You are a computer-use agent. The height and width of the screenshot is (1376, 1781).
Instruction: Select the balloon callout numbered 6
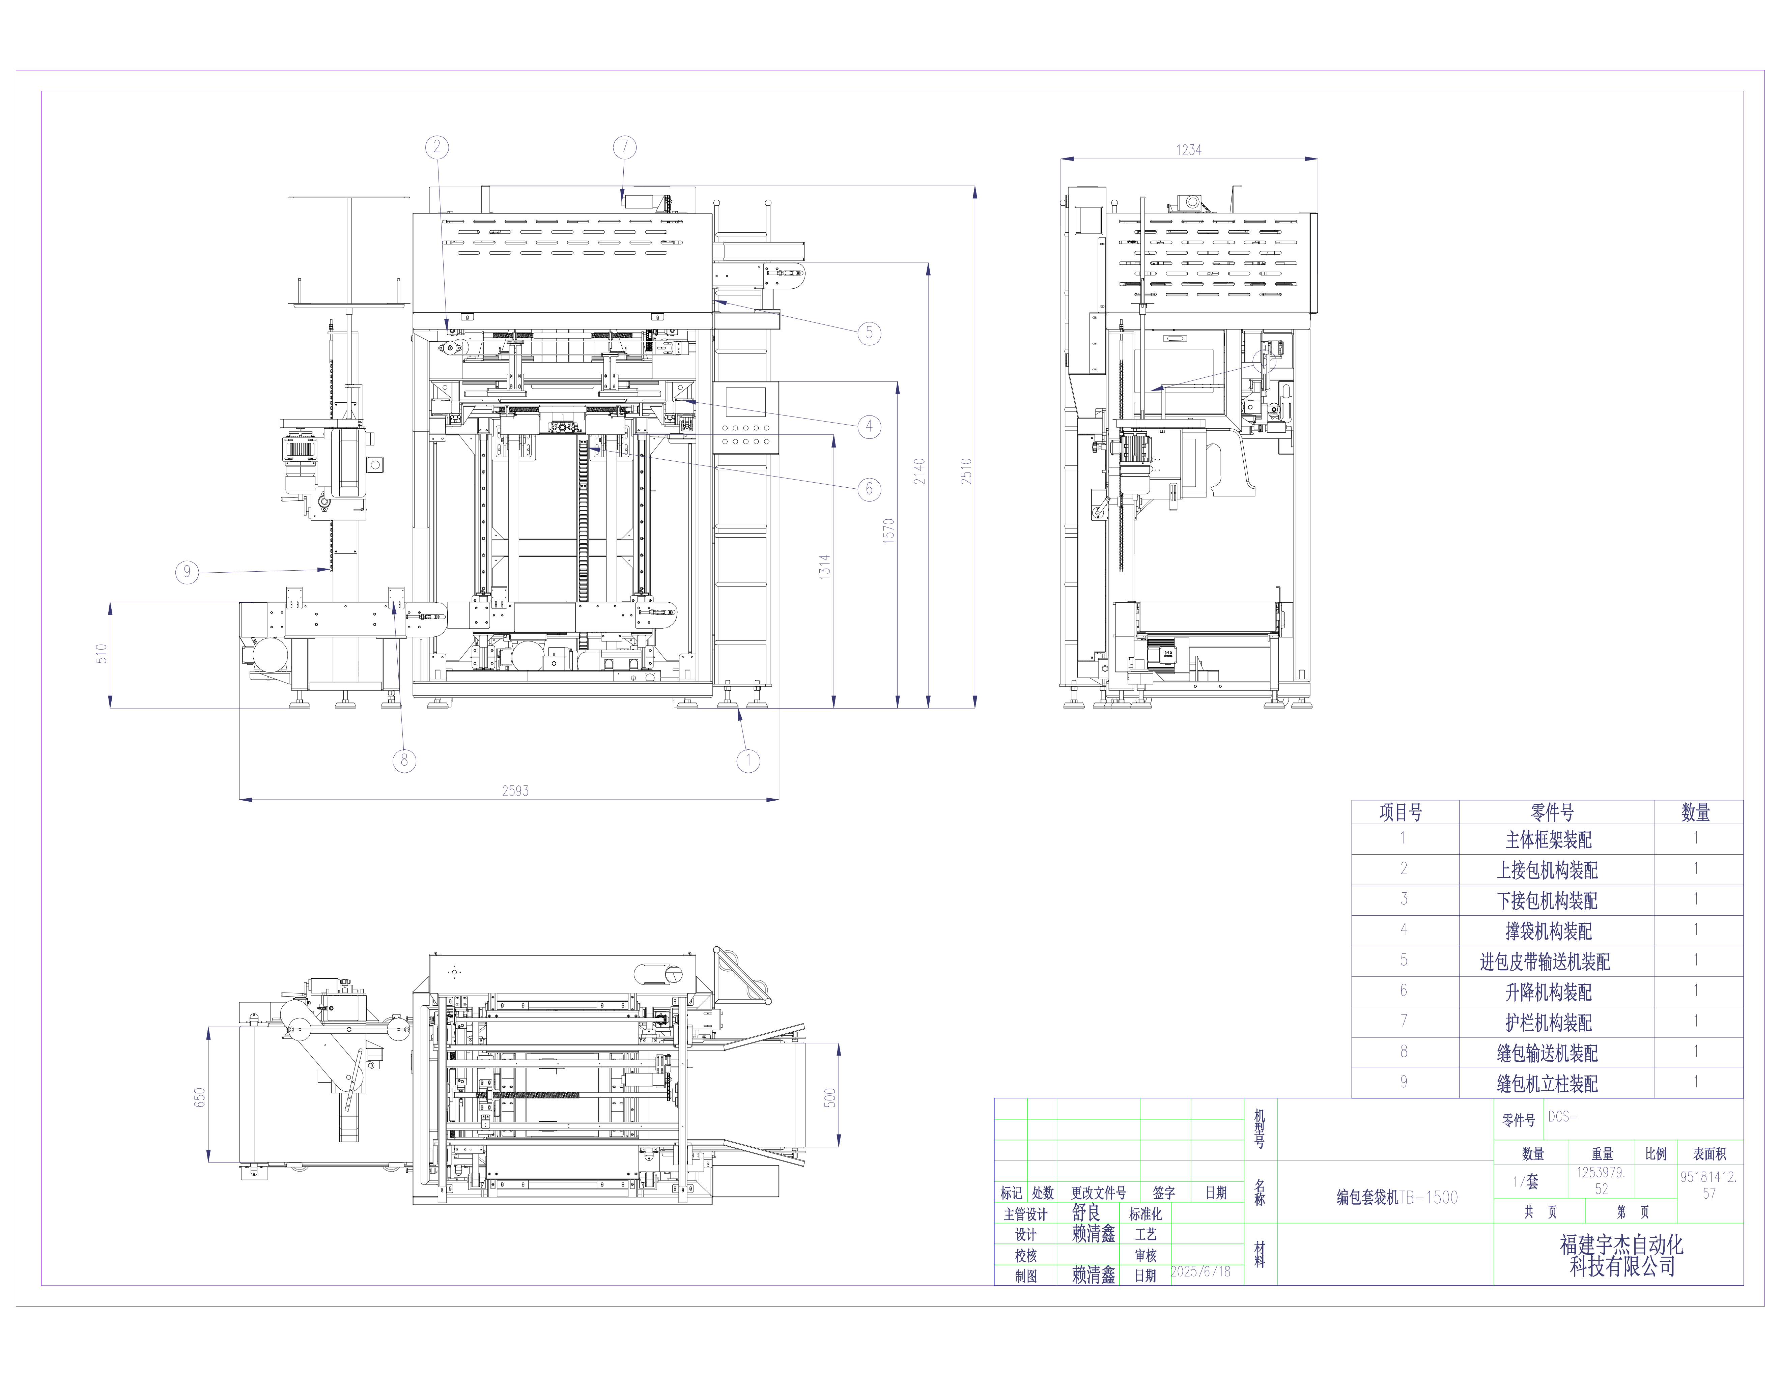pyautogui.click(x=869, y=488)
